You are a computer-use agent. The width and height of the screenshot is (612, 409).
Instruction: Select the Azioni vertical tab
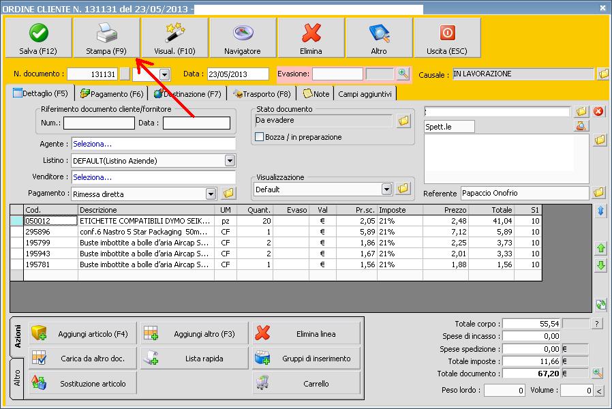tap(17, 336)
